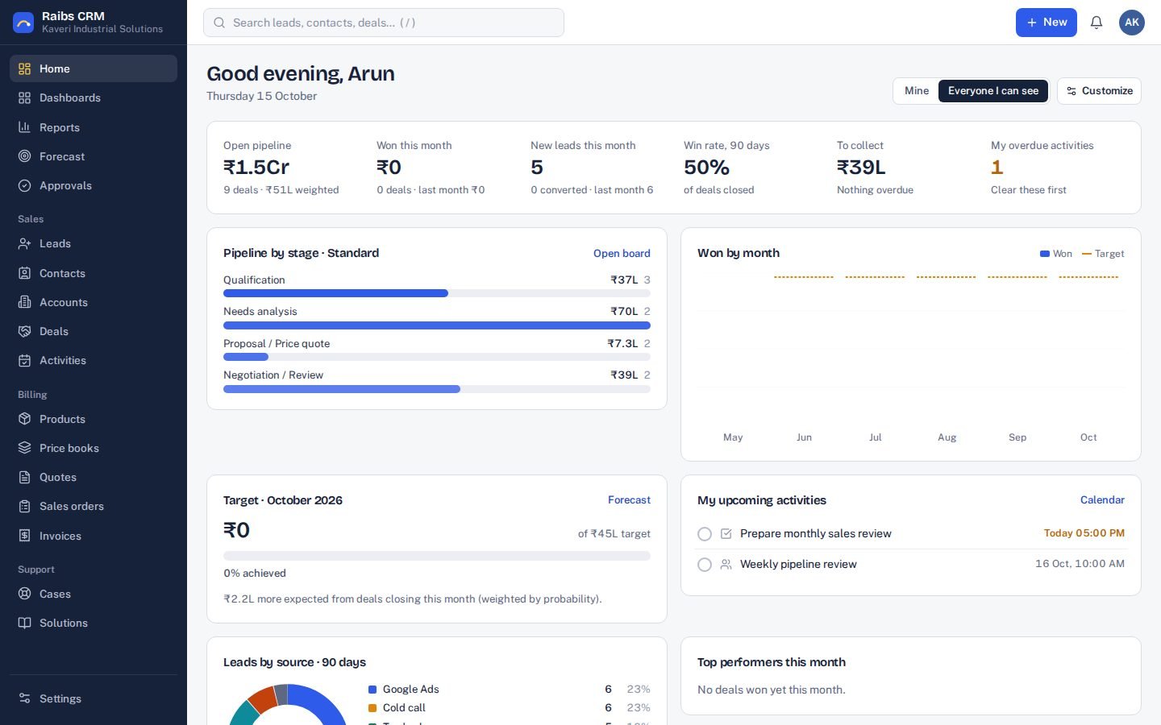Click the Cold call orange legend swatch
The width and height of the screenshot is (1161, 725).
pyautogui.click(x=372, y=708)
